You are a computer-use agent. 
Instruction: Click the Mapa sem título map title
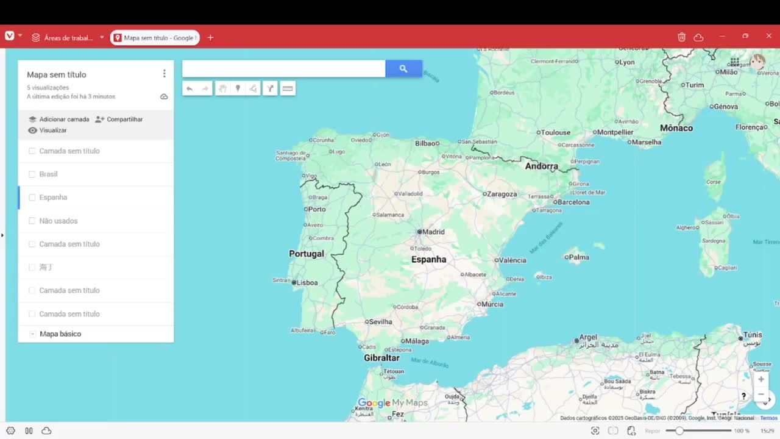[57, 75]
